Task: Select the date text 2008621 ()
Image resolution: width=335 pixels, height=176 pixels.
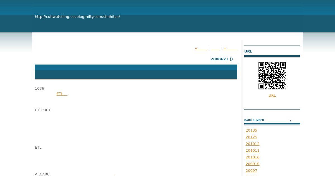Action: [x=222, y=59]
